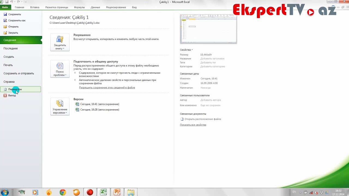Click the red circle recorder taskbar icon
The height and width of the screenshot is (196, 349).
click(90, 192)
